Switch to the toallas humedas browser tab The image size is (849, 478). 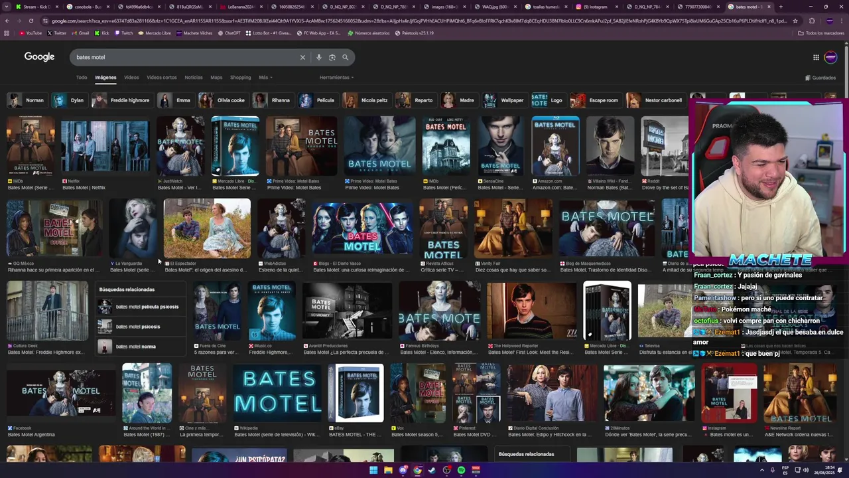tap(546, 7)
